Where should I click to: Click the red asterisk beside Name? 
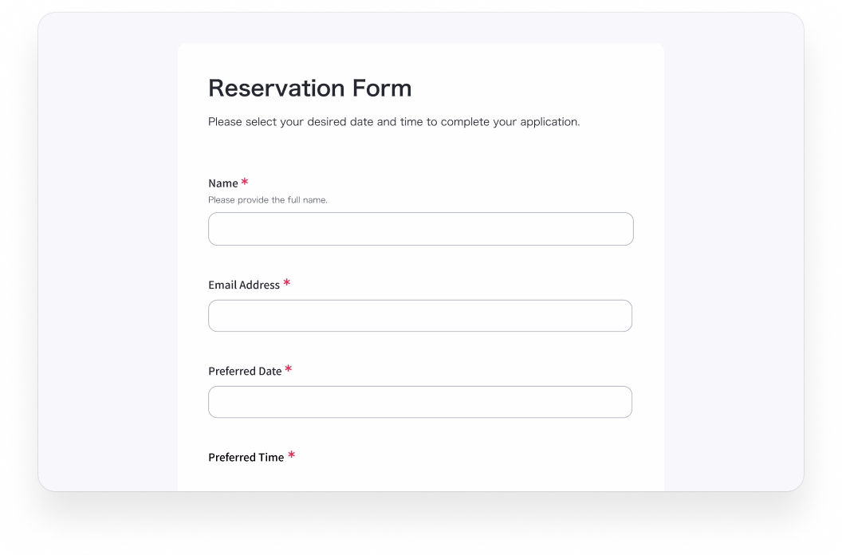[x=245, y=182]
